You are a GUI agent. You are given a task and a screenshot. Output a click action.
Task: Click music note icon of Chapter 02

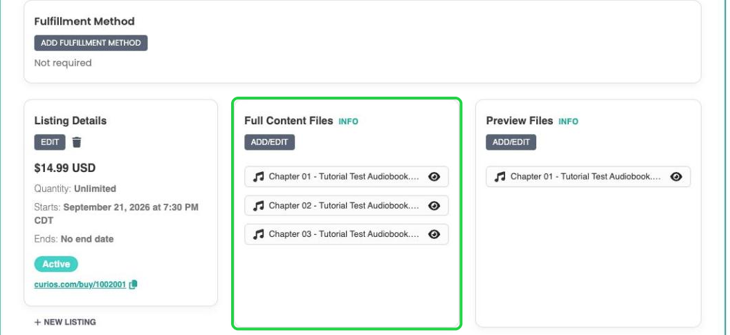(258, 205)
